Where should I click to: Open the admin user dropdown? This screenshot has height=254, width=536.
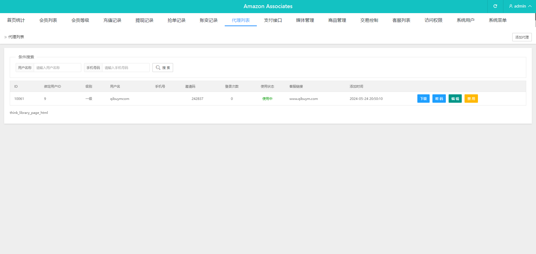[520, 6]
